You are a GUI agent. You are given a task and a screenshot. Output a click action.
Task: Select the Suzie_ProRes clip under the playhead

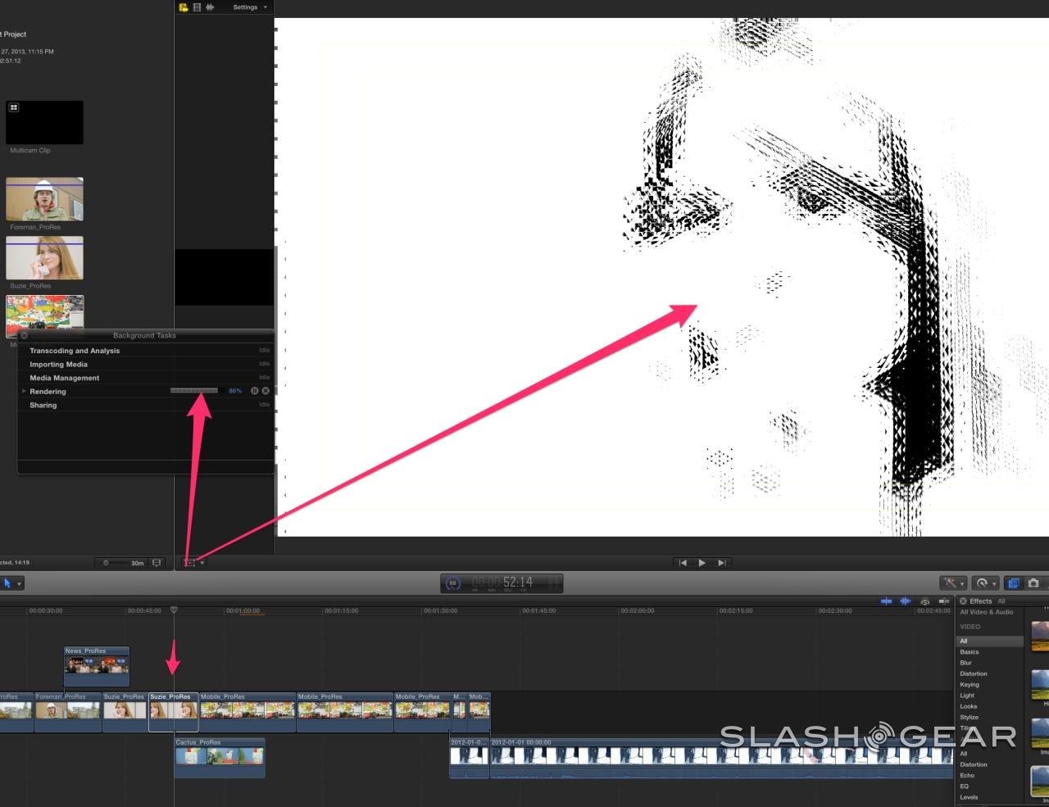pyautogui.click(x=174, y=712)
